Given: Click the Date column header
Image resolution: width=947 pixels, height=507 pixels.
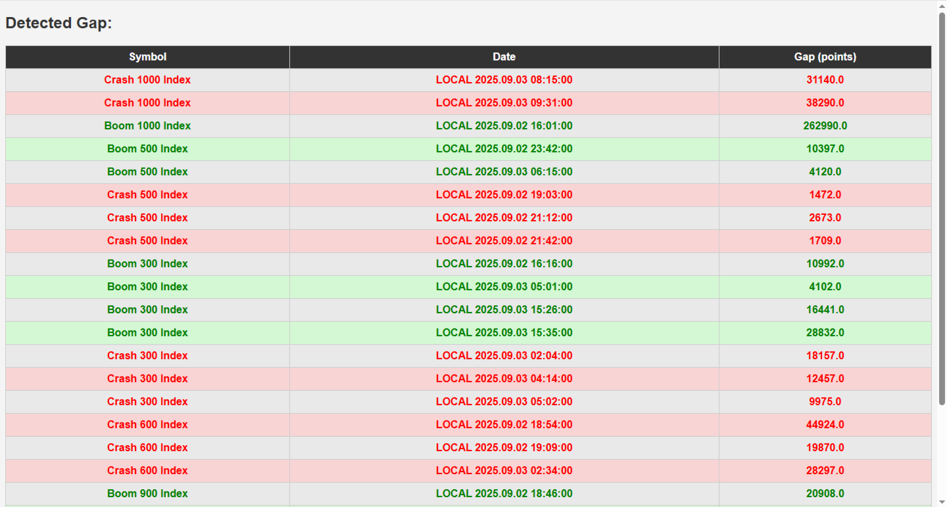Looking at the screenshot, I should pos(504,57).
